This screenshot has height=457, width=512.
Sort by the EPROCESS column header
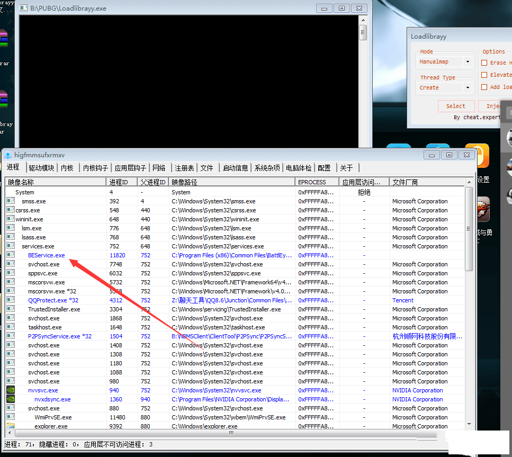point(317,182)
